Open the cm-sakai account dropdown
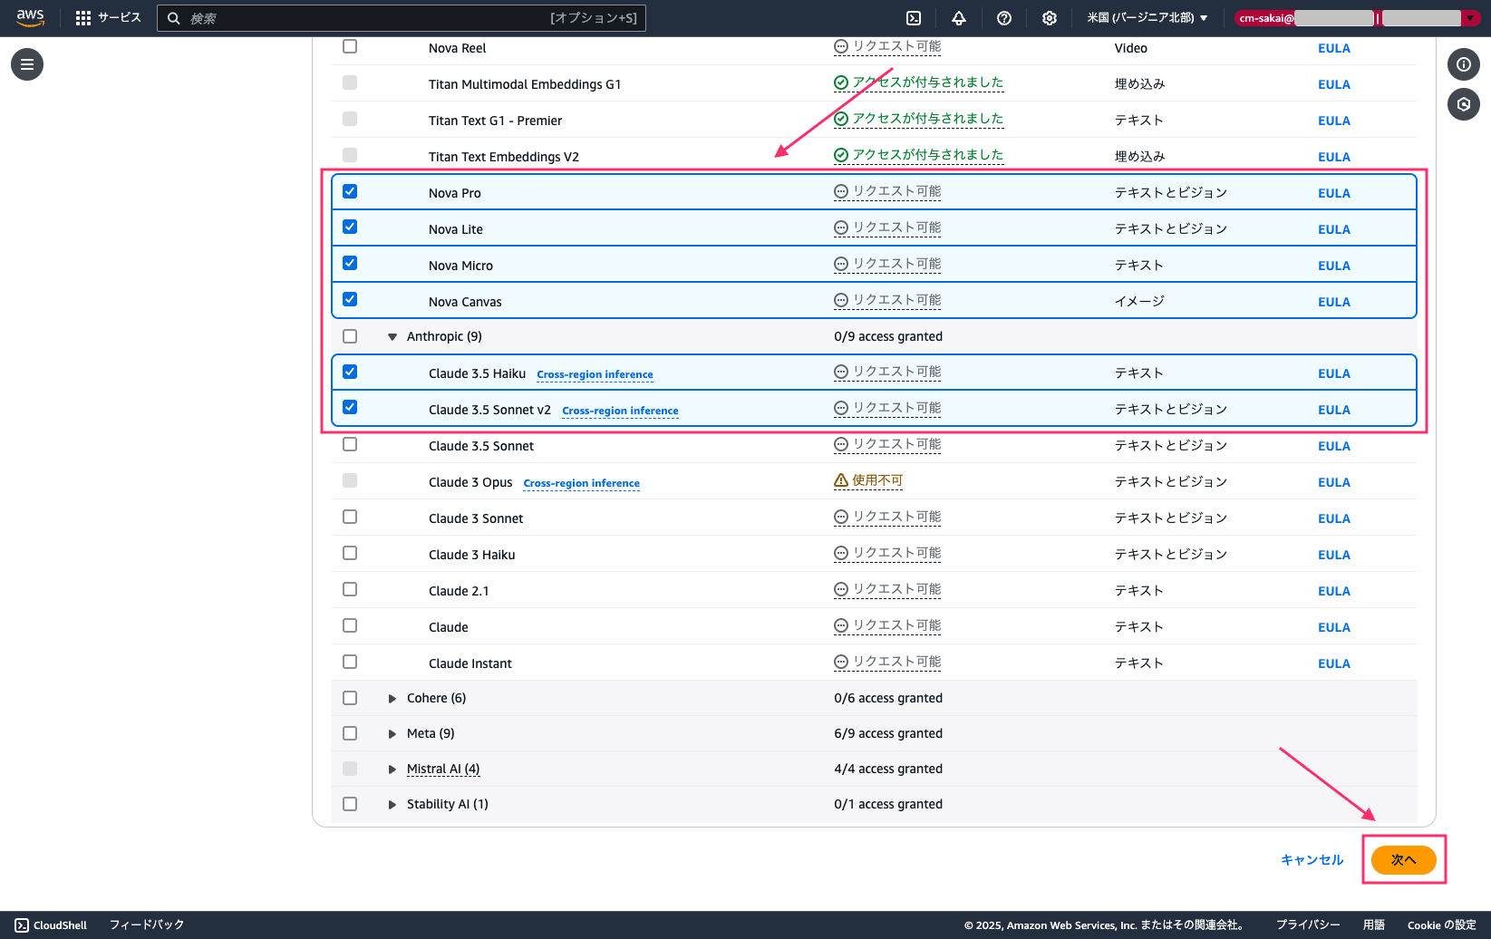The height and width of the screenshot is (939, 1491). tap(1357, 18)
